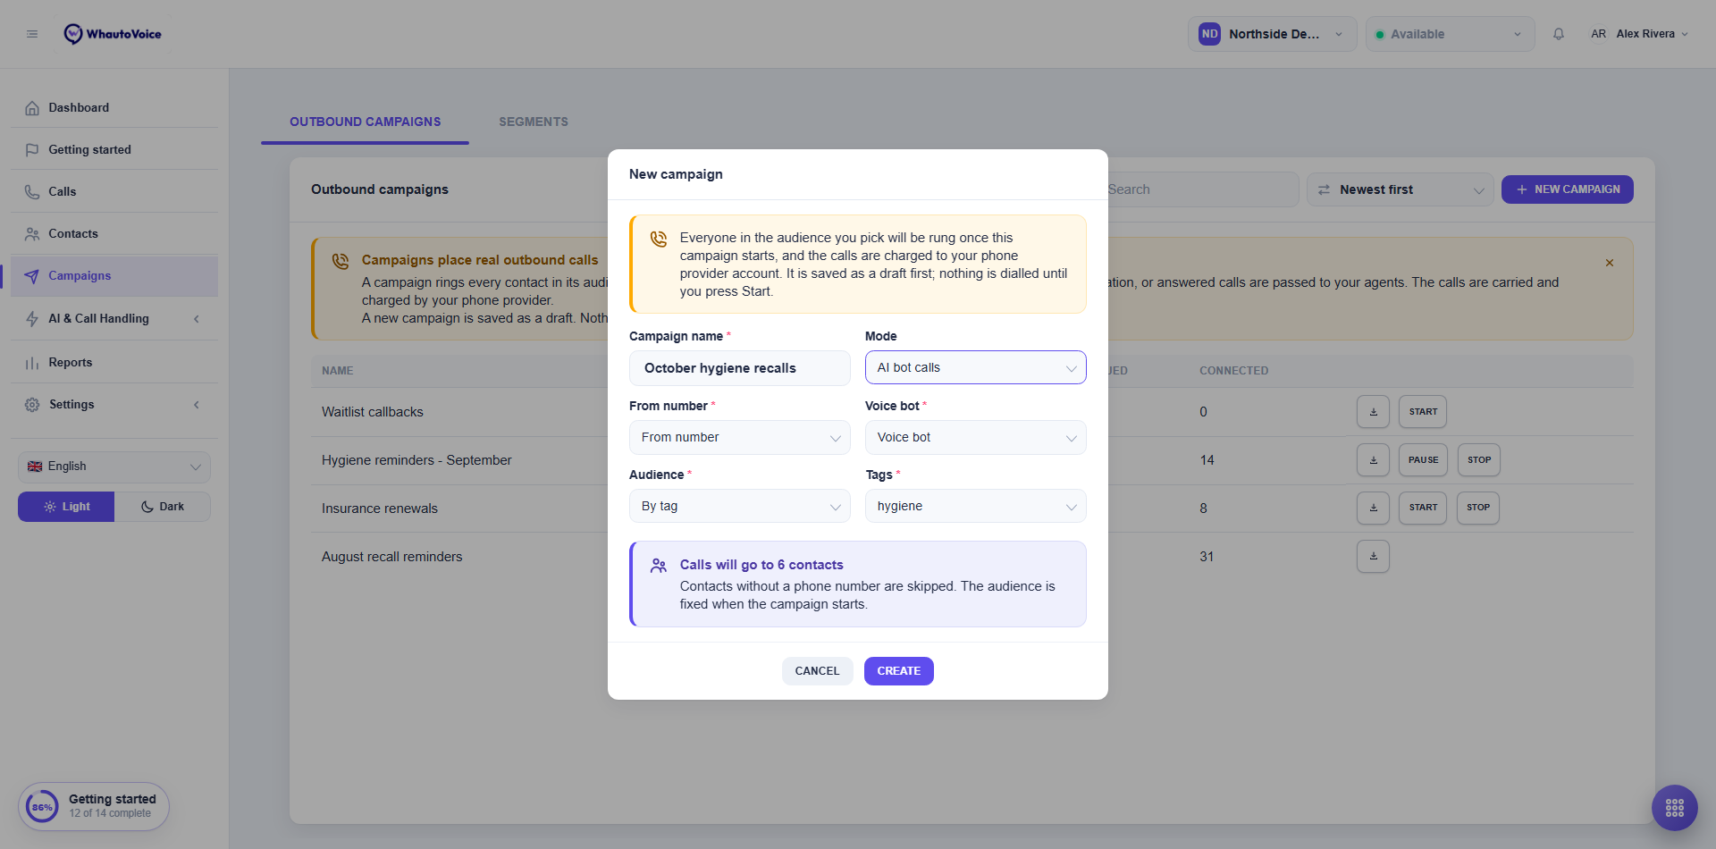Open Reports in the sidebar

tap(114, 362)
